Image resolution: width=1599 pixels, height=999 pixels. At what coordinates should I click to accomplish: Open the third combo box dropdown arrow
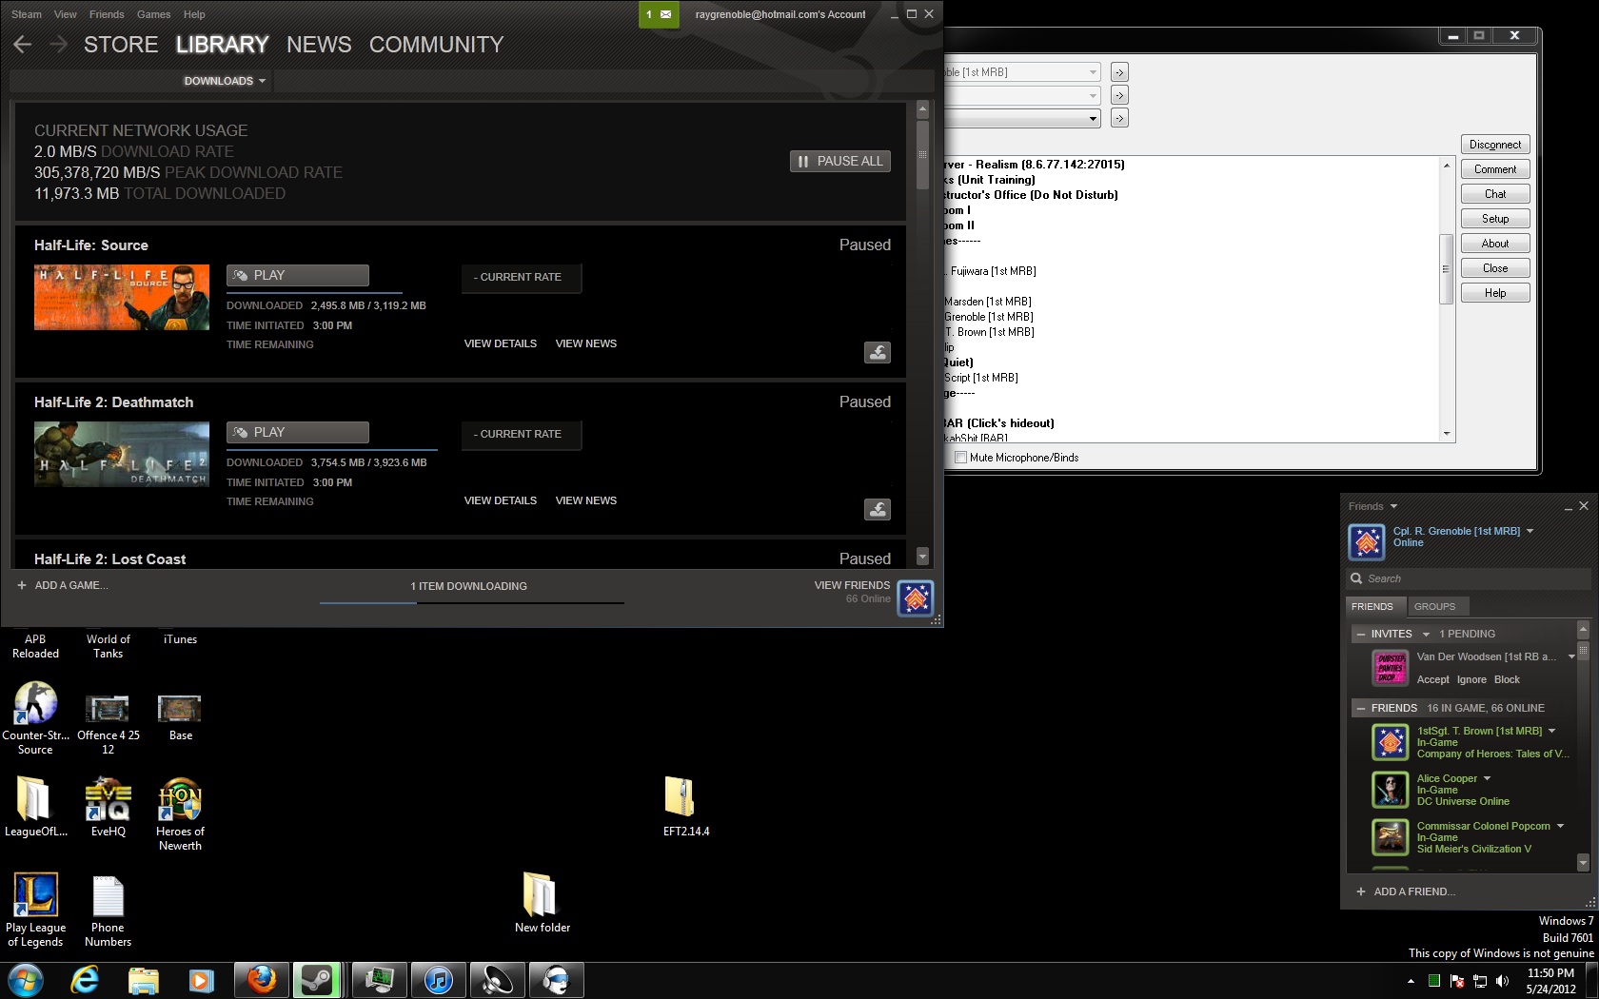[1093, 119]
